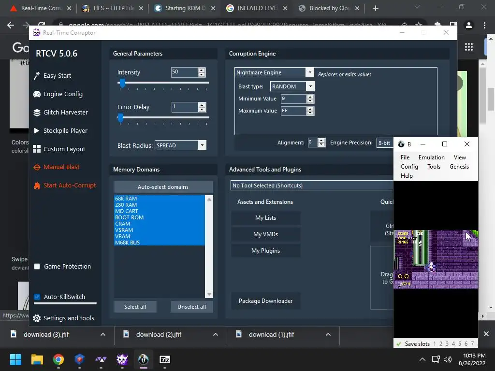Image resolution: width=495 pixels, height=371 pixels.
Task: Select the BOOT ROM memory domain
Action: (x=160, y=217)
